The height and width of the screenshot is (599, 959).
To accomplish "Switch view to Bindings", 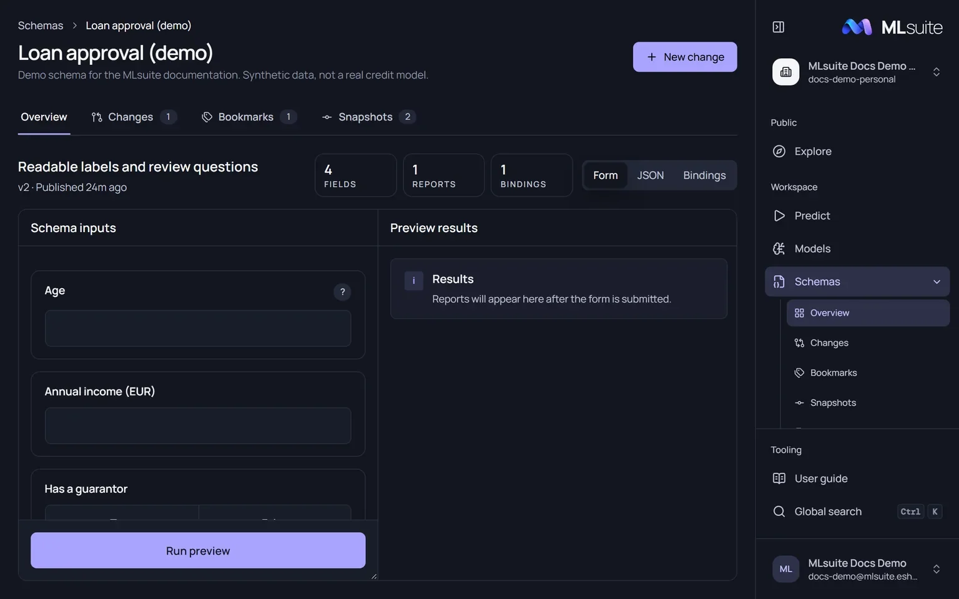I will [704, 175].
